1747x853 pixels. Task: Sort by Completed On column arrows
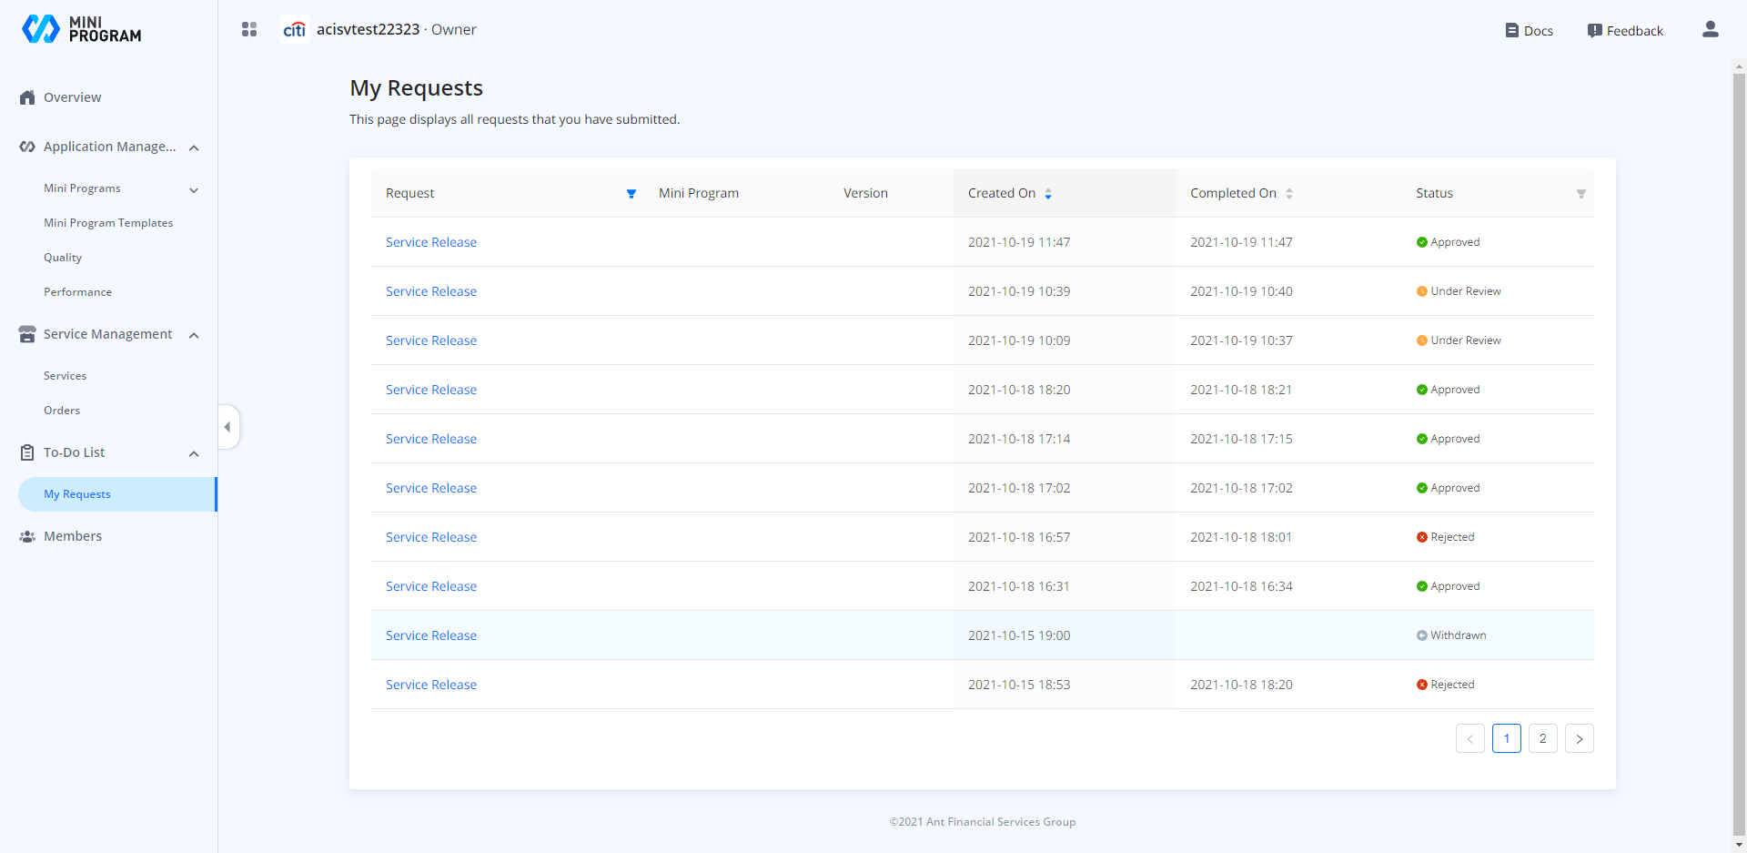click(1288, 194)
